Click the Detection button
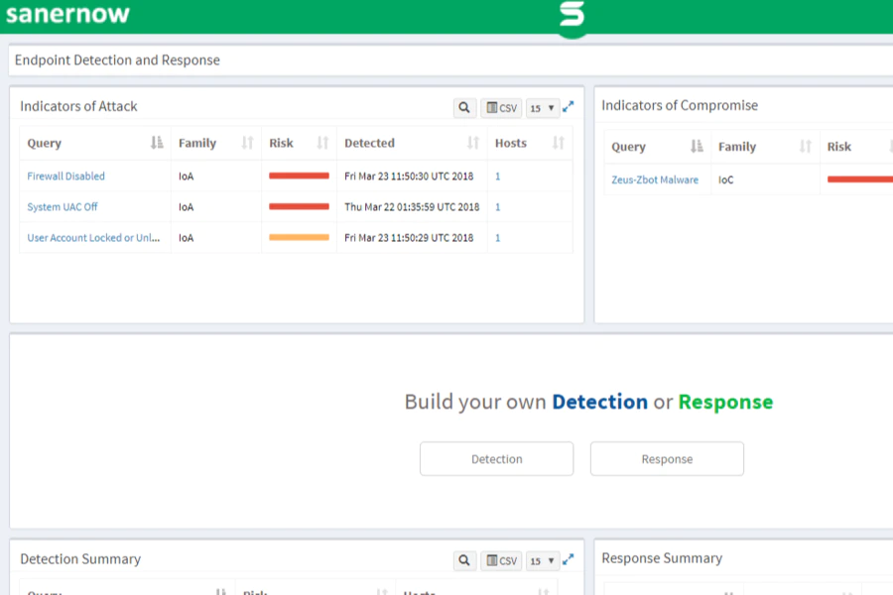The width and height of the screenshot is (893, 595). 497,459
